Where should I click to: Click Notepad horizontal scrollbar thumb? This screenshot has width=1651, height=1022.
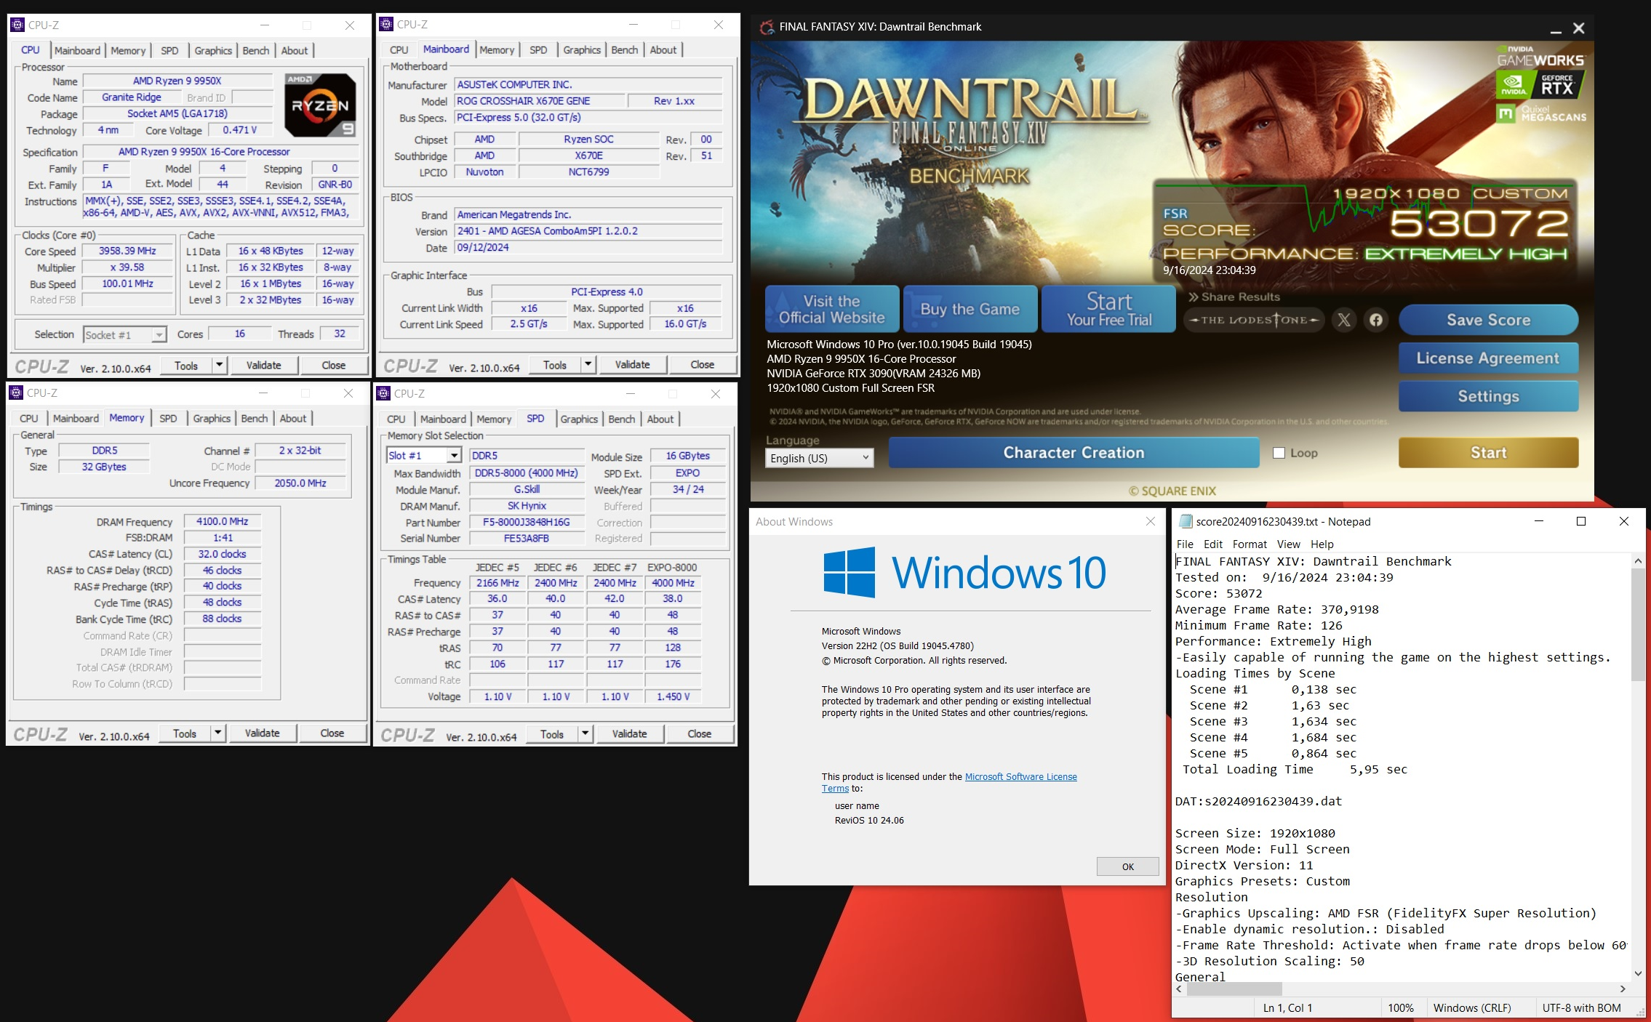click(x=1234, y=989)
